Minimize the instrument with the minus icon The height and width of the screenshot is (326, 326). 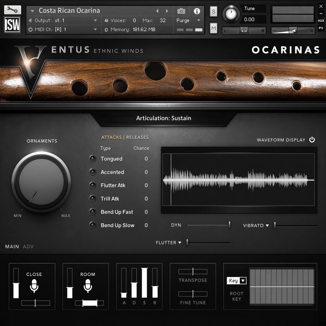[321, 14]
